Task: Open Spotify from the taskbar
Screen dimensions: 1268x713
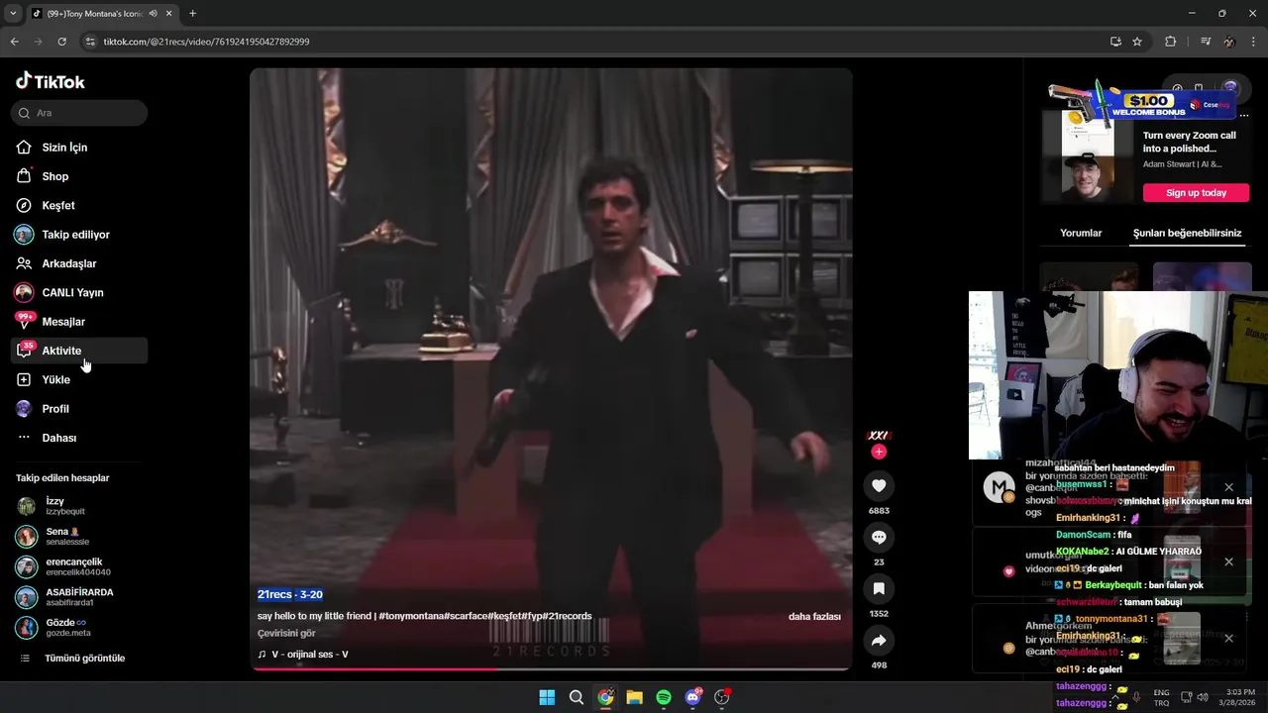Action: (664, 697)
